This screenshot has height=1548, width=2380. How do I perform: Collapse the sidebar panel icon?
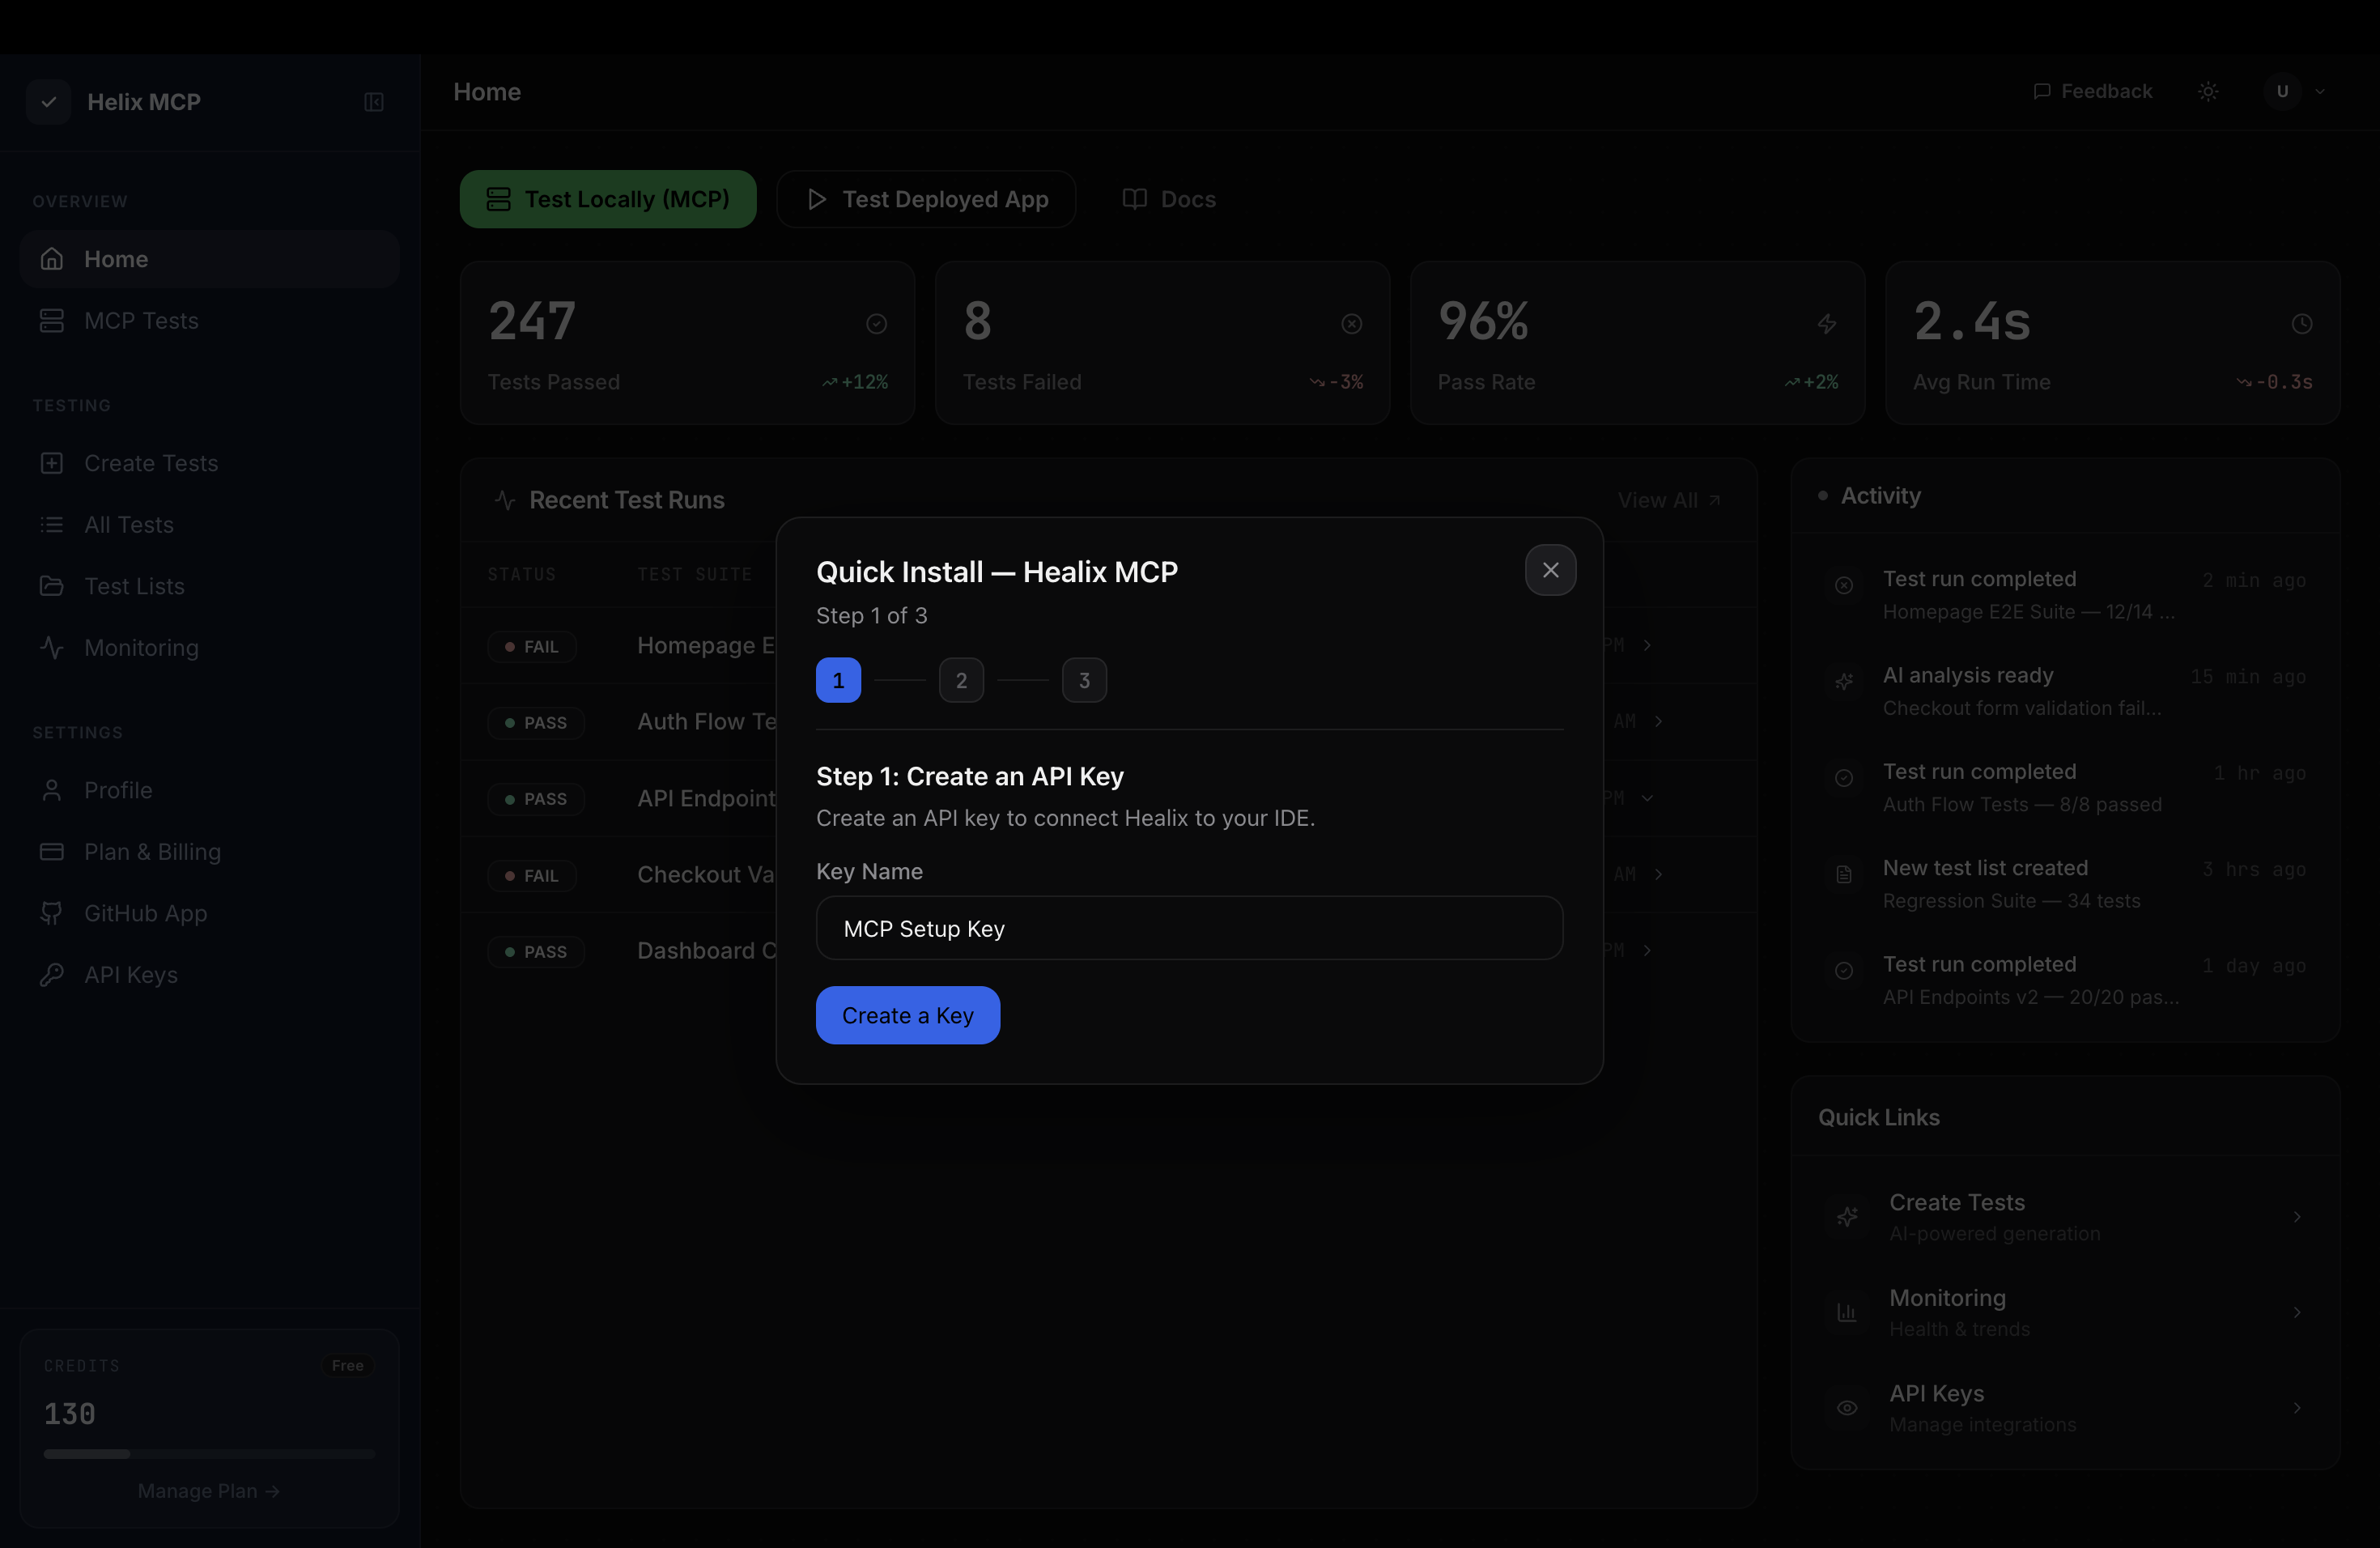pos(374,102)
